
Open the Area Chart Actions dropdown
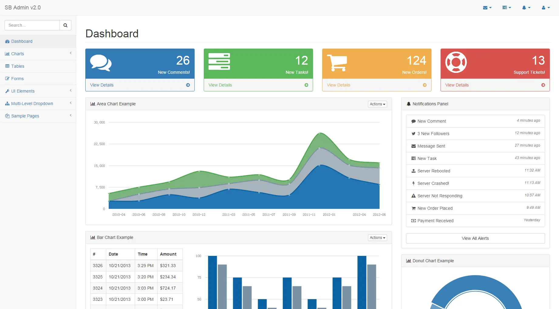(x=377, y=104)
